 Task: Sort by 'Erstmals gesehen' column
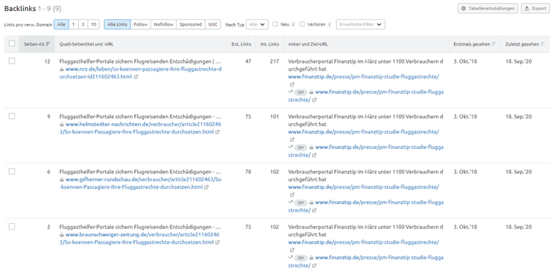pos(475,44)
